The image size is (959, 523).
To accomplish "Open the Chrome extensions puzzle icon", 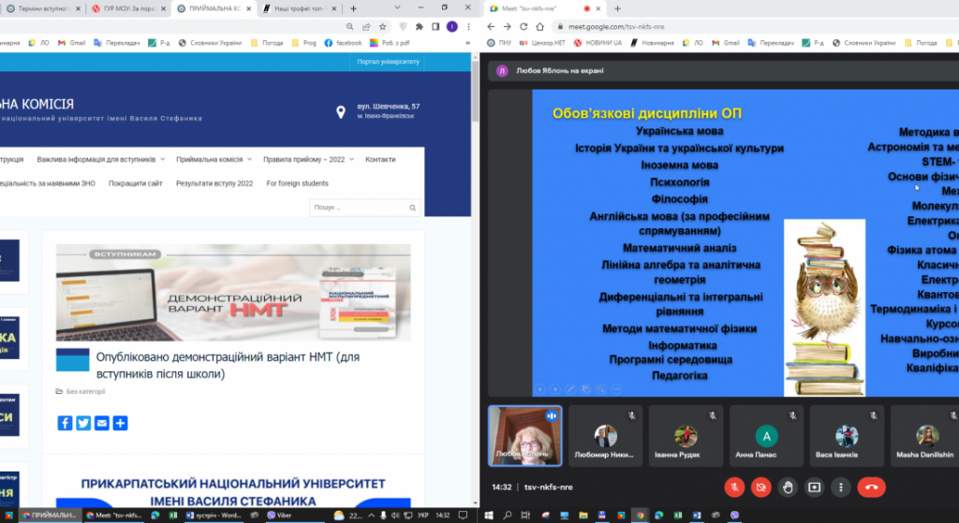I will pyautogui.click(x=419, y=27).
